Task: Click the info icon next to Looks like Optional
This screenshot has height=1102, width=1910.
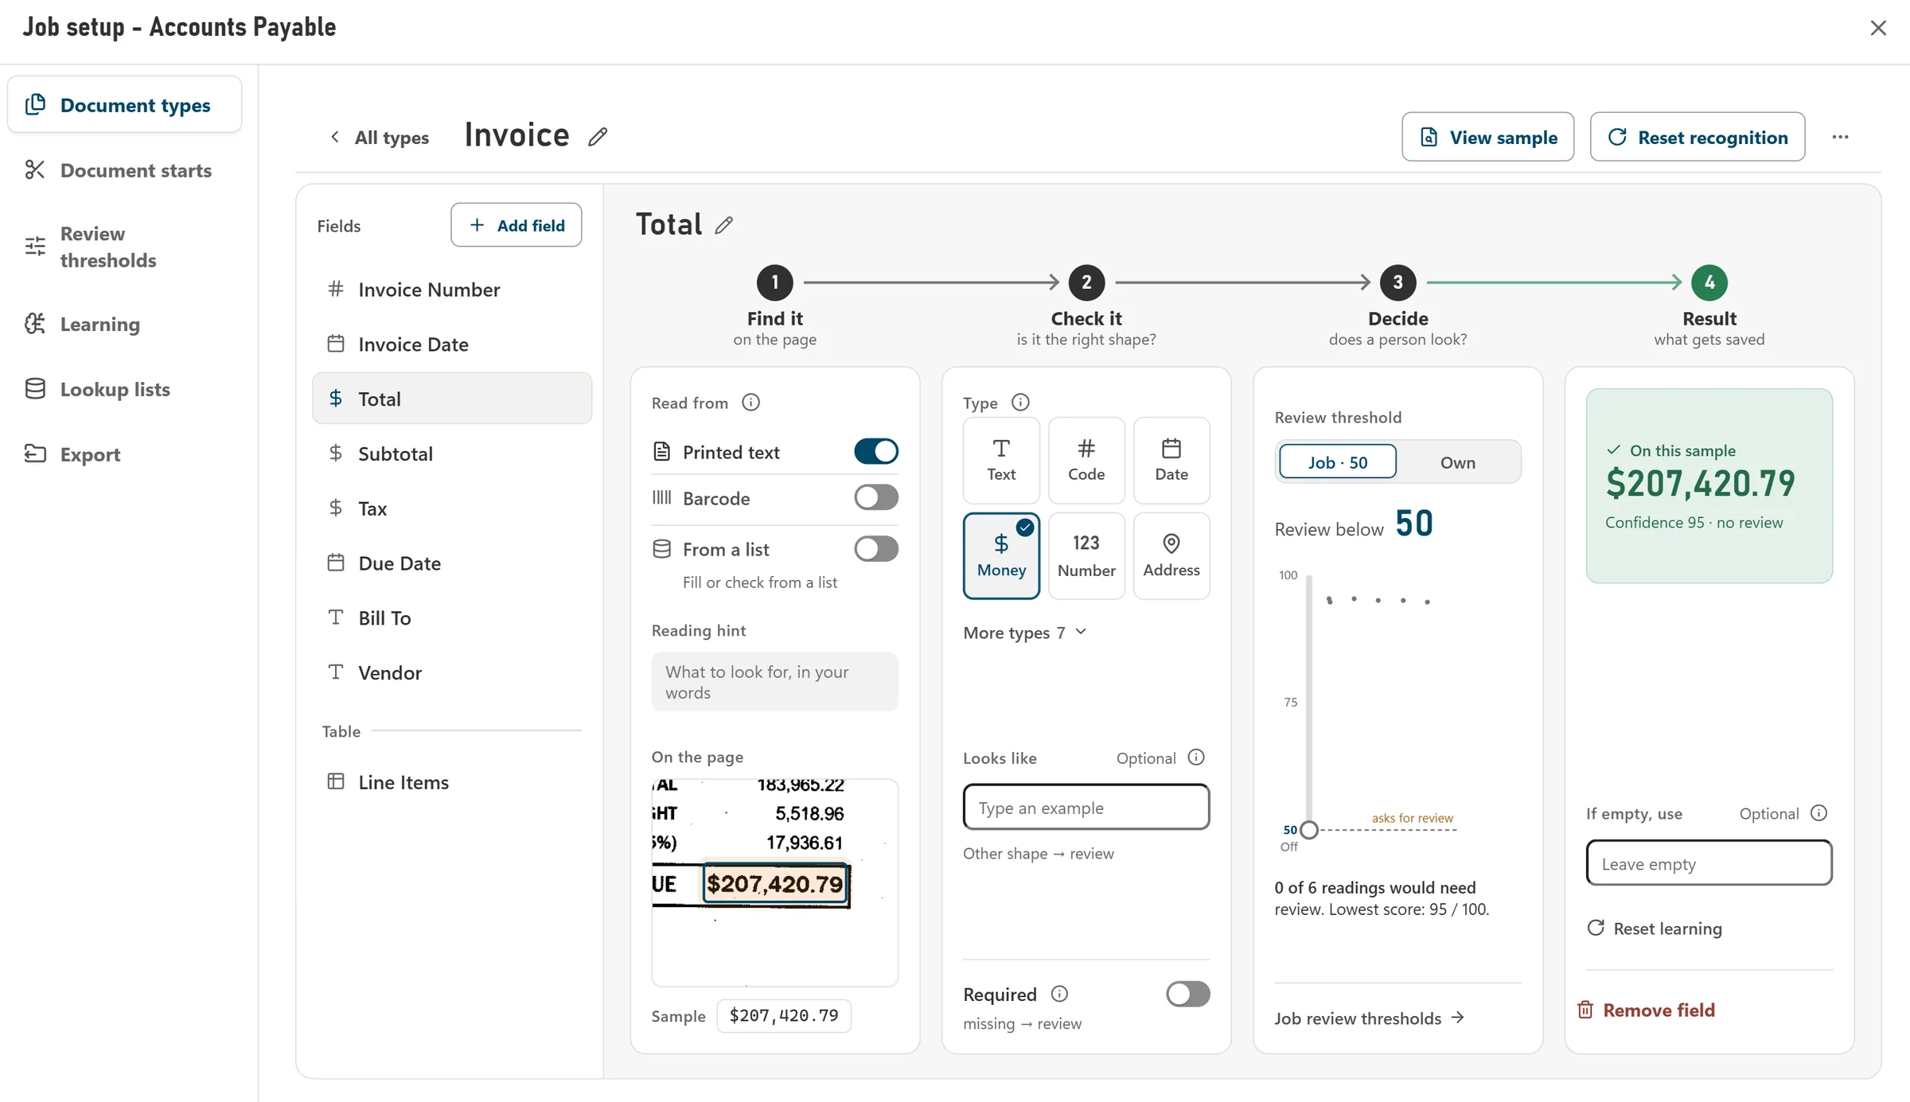Action: [1196, 757]
